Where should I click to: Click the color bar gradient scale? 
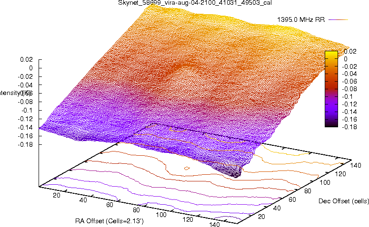coord(331,89)
